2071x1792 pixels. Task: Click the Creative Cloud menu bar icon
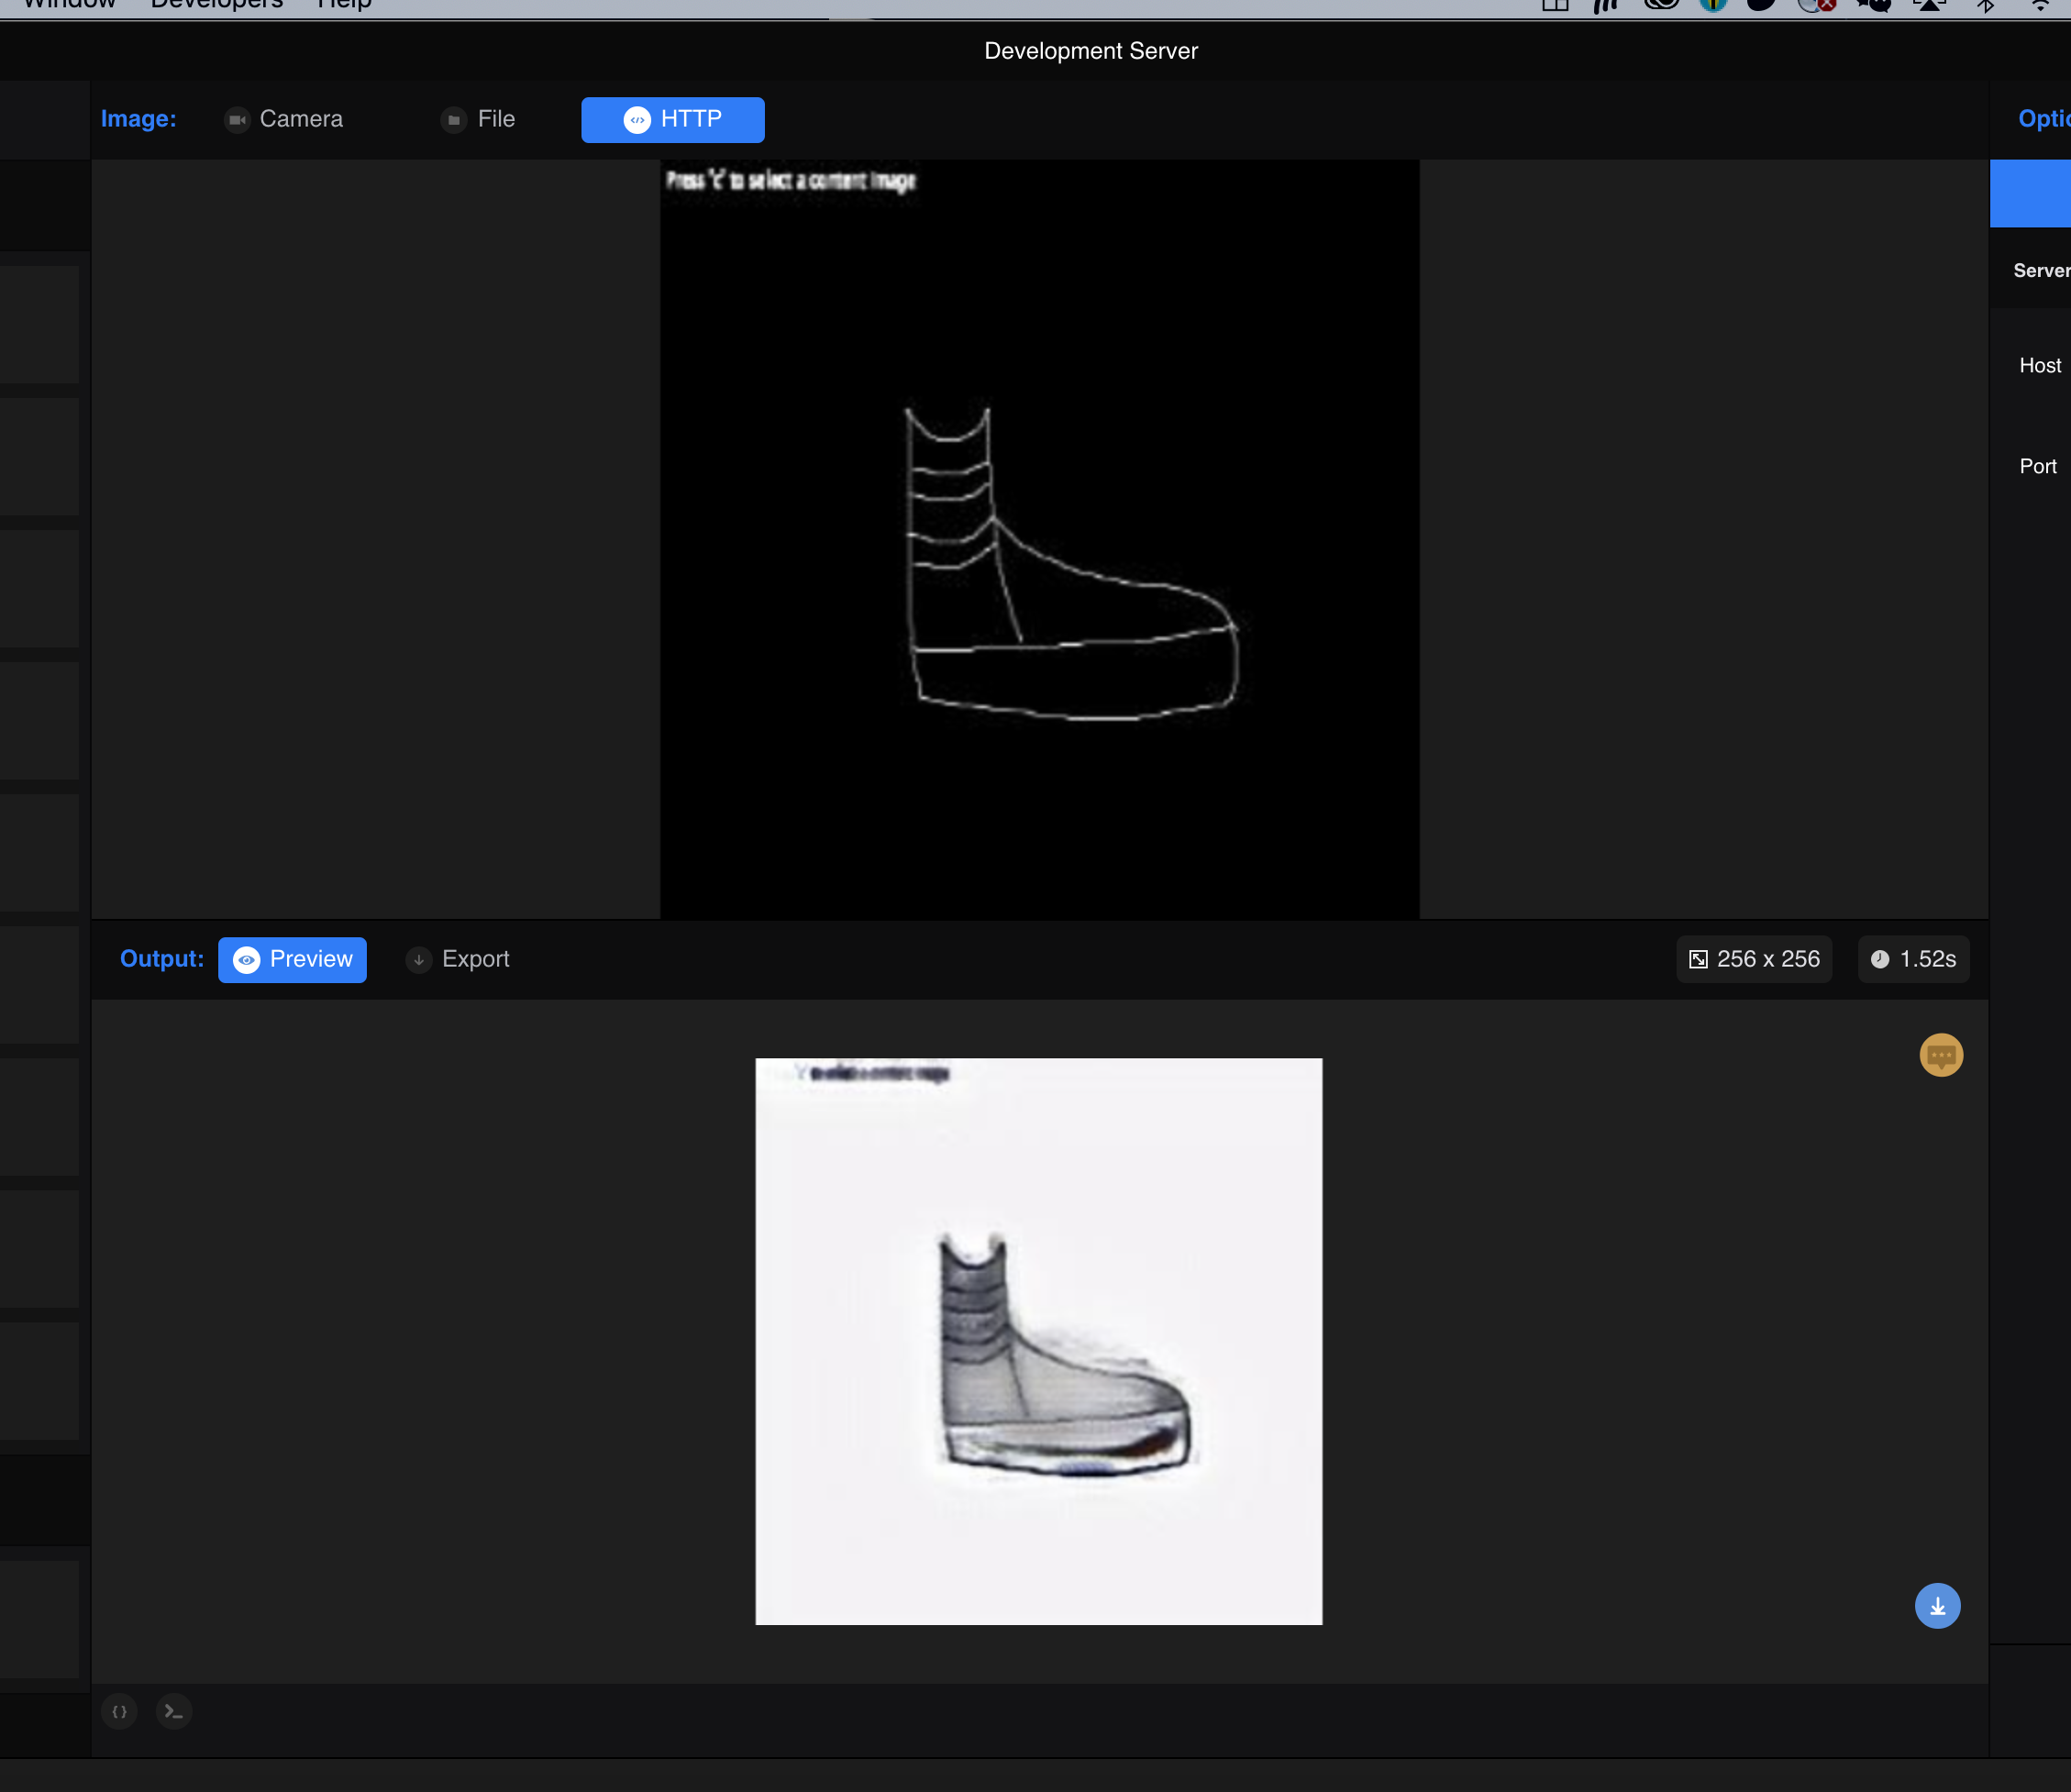tap(1661, 5)
